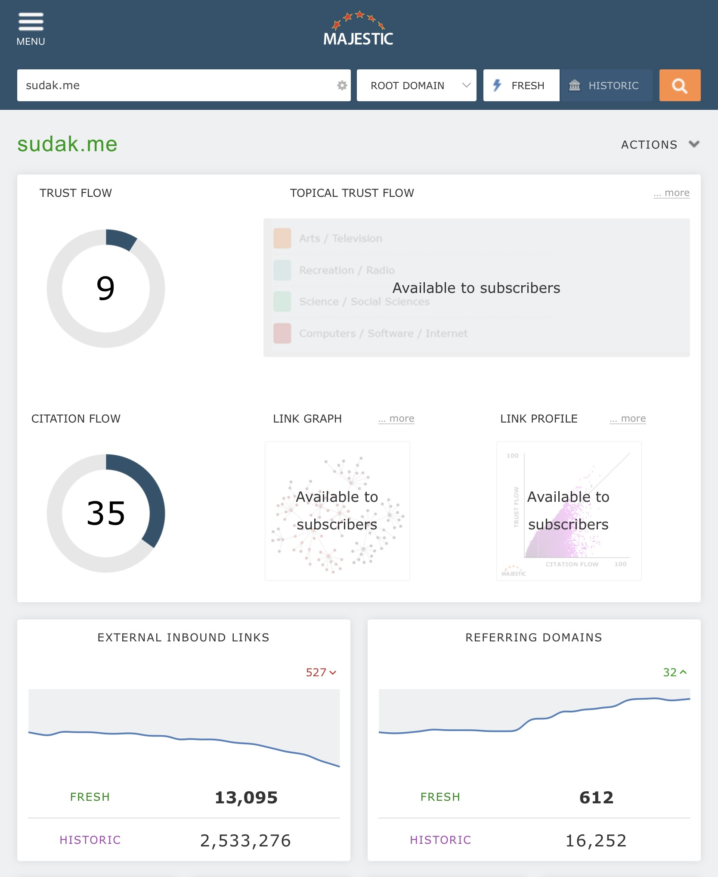Click the TRUST FLOW heading

click(x=76, y=193)
